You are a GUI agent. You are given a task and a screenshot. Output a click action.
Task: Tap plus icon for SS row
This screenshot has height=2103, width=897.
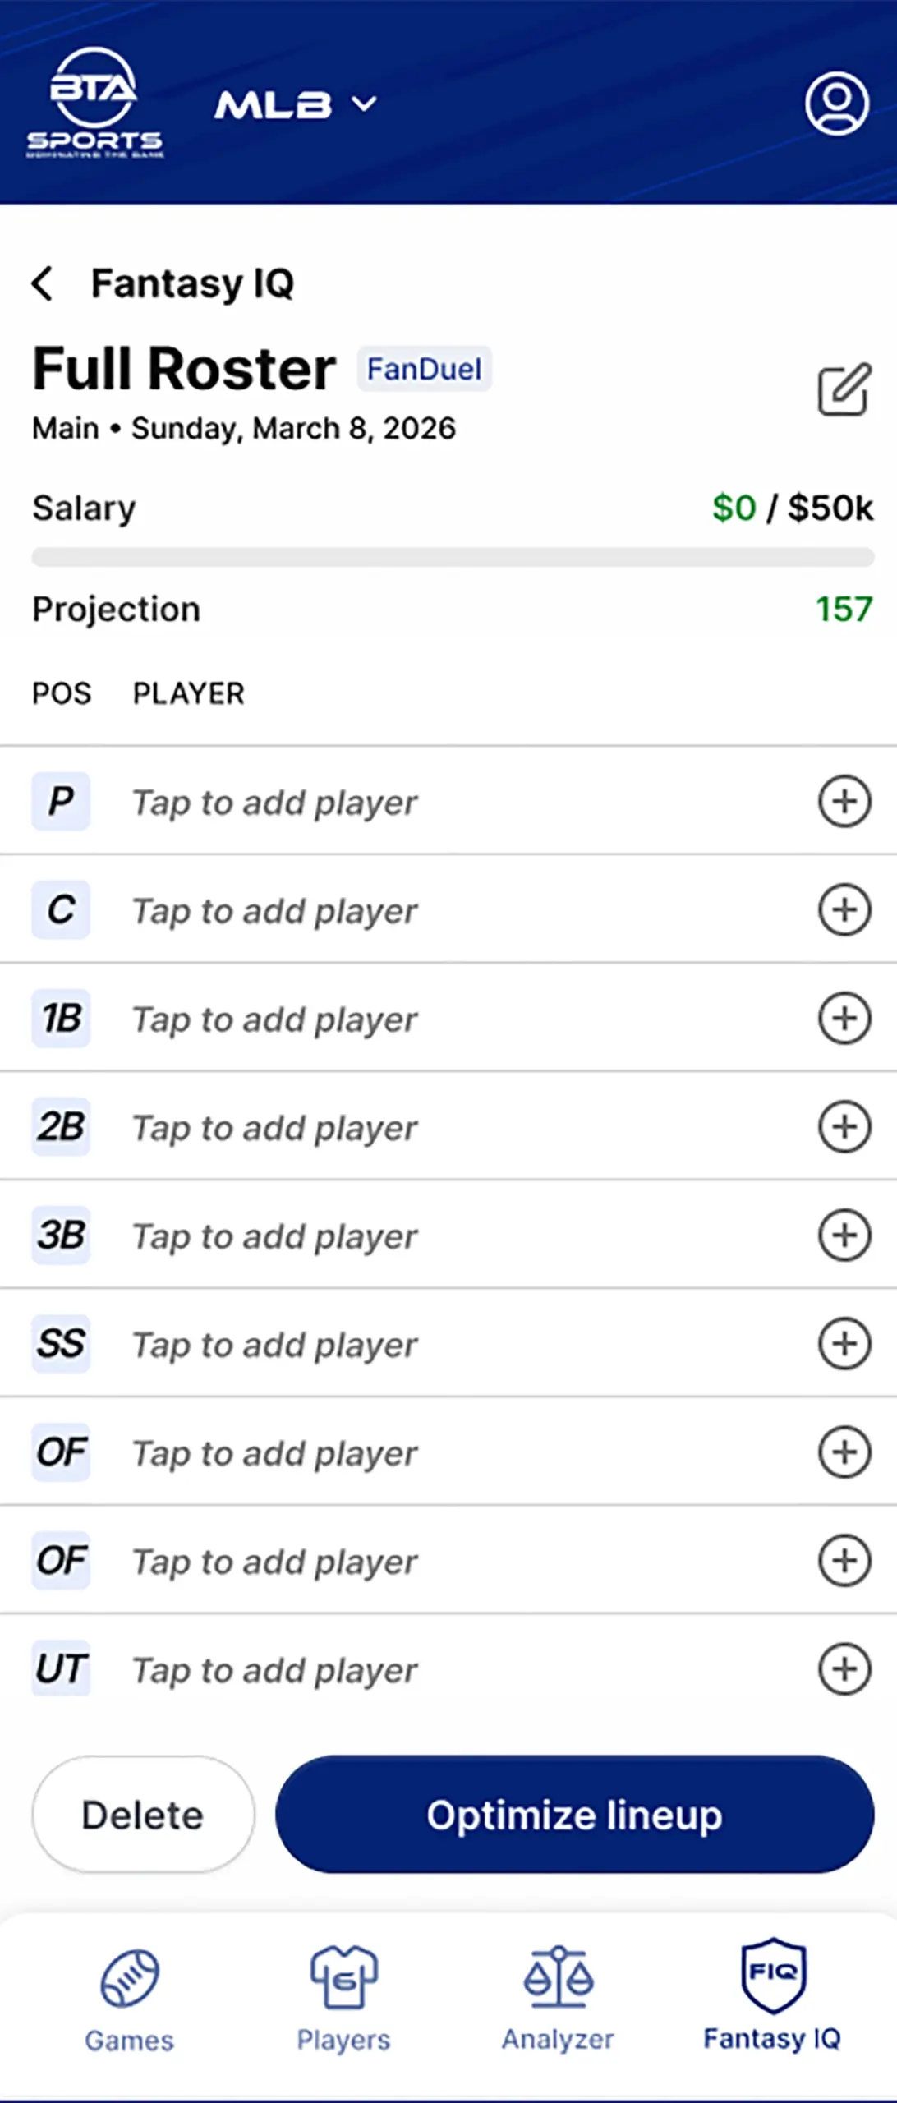[844, 1344]
